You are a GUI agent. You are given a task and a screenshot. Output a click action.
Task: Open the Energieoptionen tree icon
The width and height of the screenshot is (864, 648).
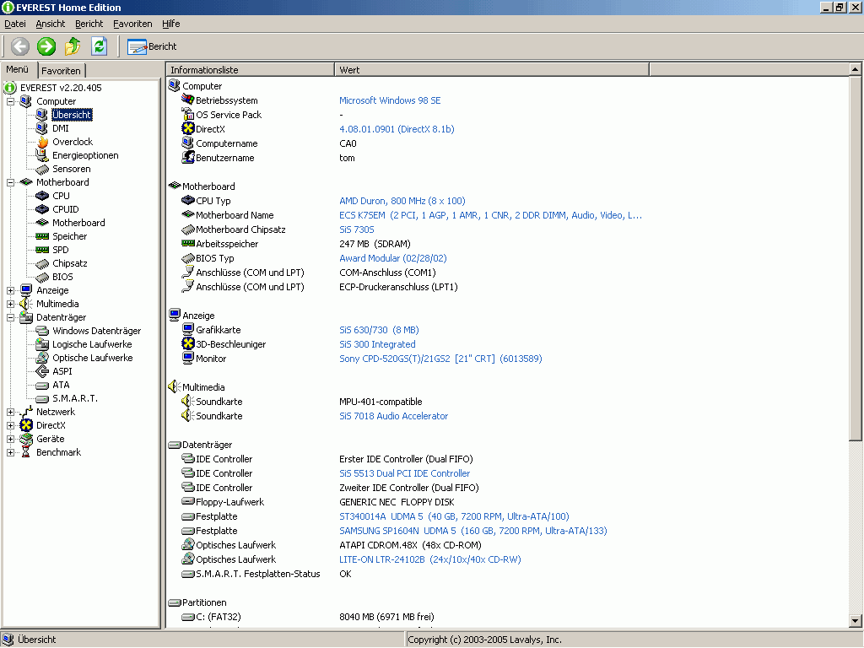42,155
